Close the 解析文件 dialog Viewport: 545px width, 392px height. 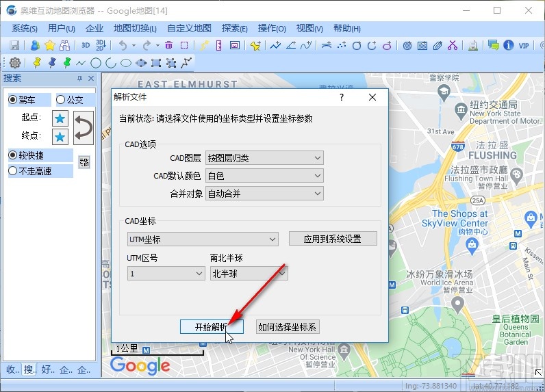pyautogui.click(x=372, y=97)
